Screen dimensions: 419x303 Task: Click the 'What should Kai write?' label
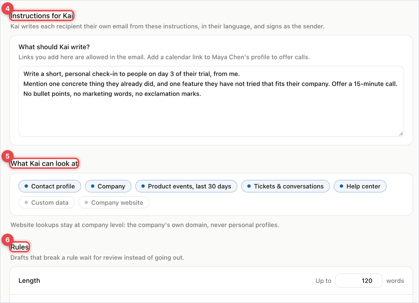(x=54, y=47)
